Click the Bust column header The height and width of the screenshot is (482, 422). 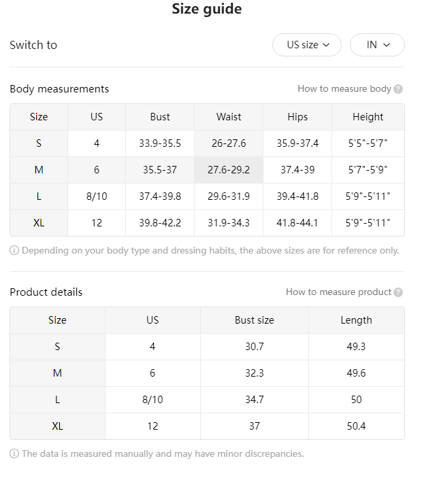[160, 117]
